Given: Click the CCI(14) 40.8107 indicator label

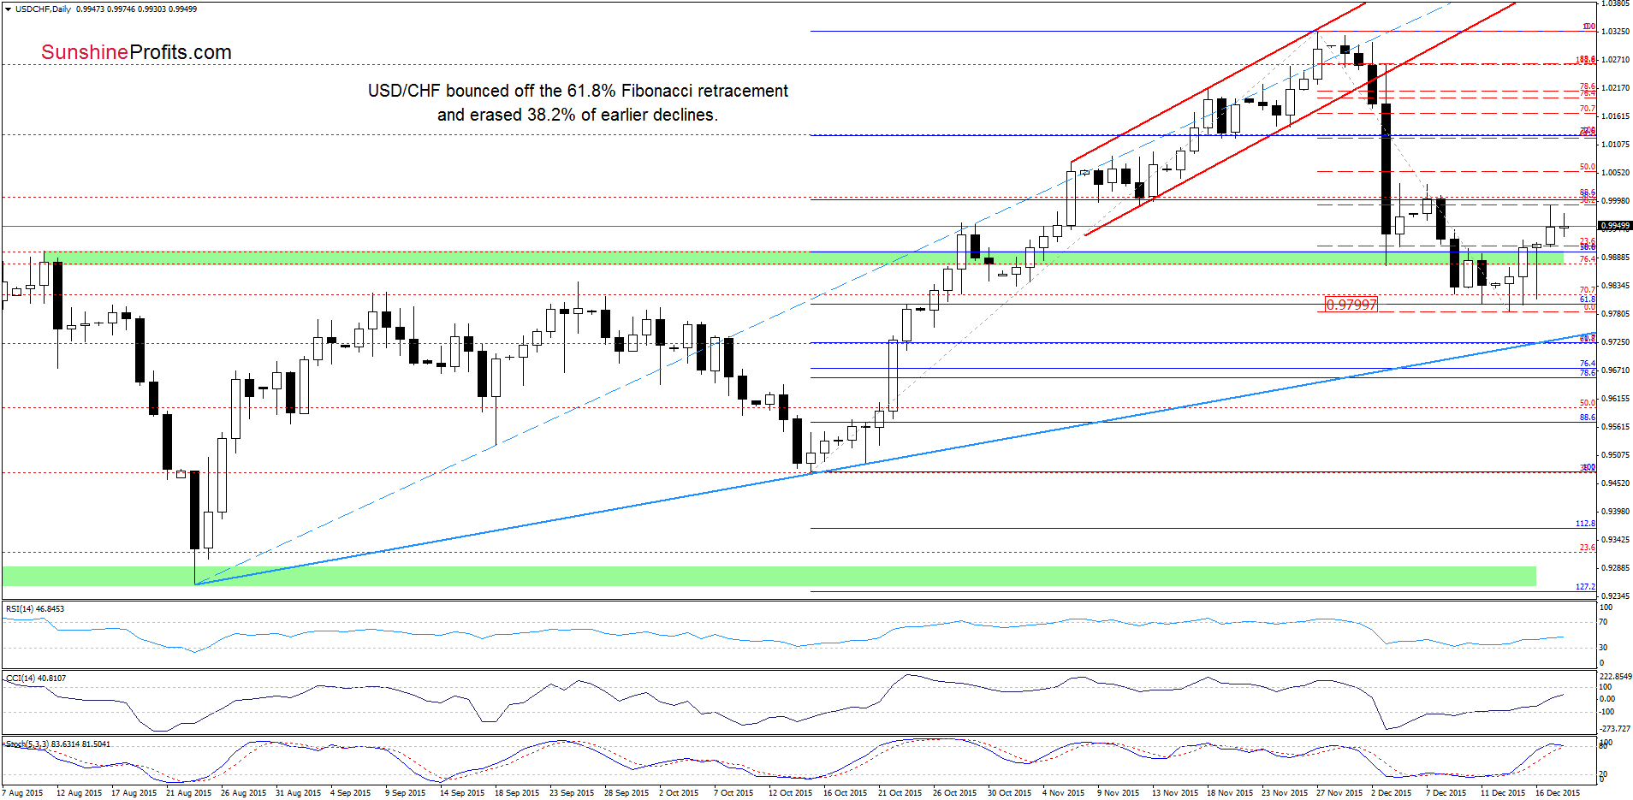Looking at the screenshot, I should click(36, 678).
